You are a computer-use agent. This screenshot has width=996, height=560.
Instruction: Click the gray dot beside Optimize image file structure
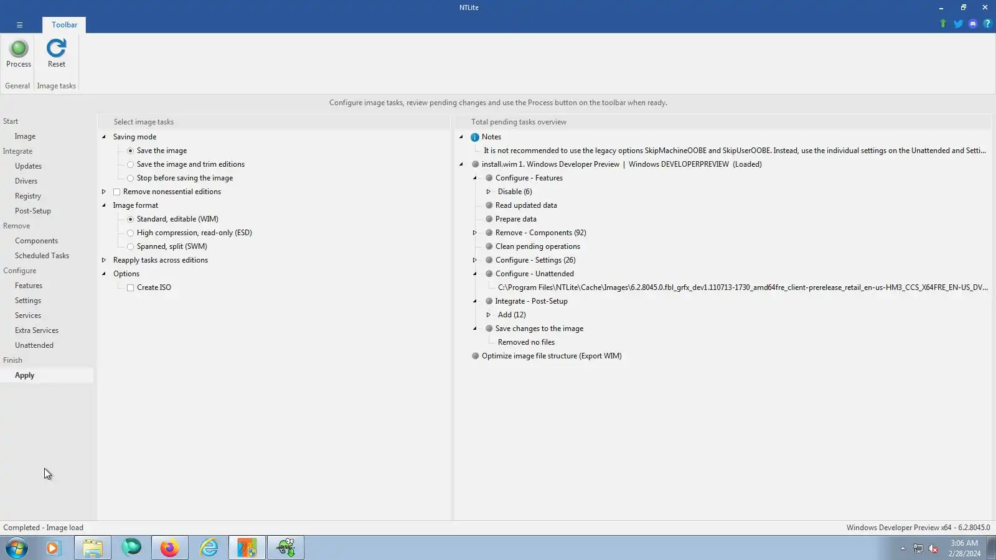click(x=475, y=356)
